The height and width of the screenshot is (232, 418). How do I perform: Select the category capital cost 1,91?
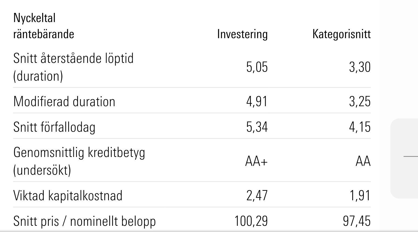click(360, 195)
